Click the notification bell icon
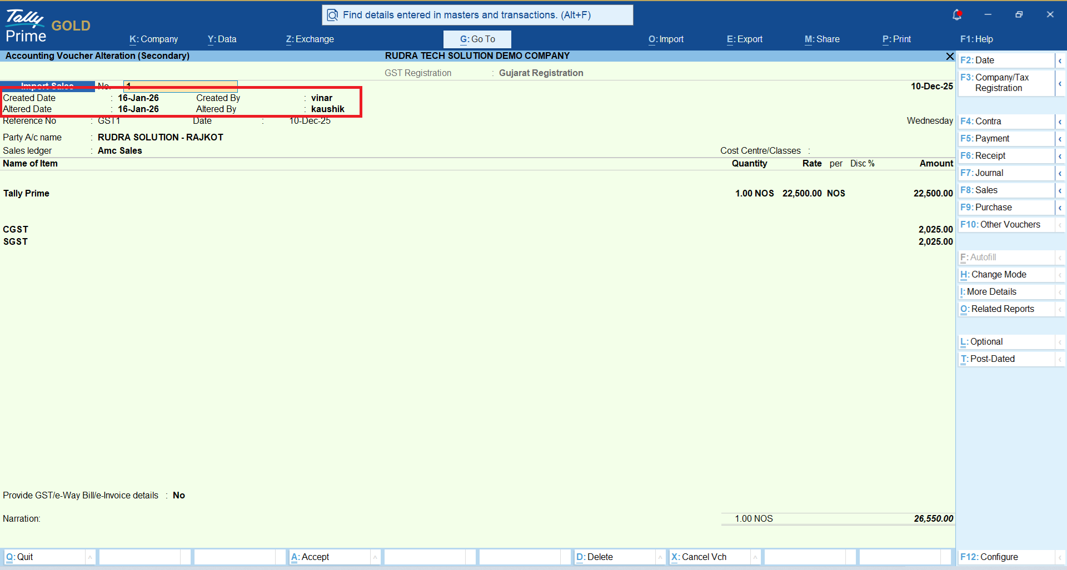1067x570 pixels. 956,15
